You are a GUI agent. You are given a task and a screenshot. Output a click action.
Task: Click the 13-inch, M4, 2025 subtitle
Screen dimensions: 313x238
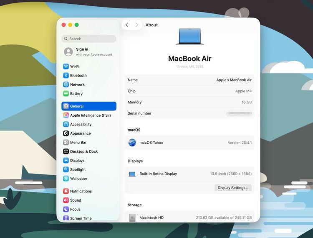pyautogui.click(x=189, y=67)
